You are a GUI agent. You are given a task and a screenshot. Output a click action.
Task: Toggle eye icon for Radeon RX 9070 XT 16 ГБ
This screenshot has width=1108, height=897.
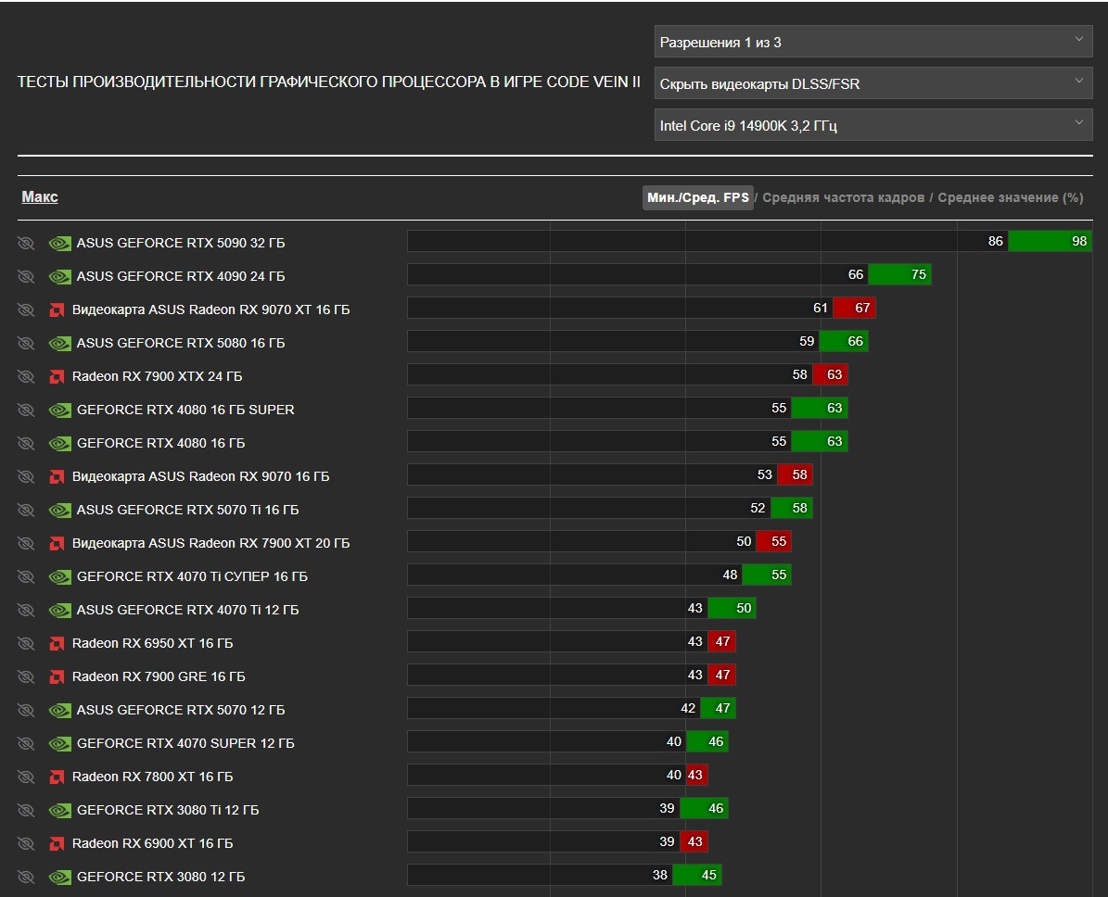pos(26,310)
